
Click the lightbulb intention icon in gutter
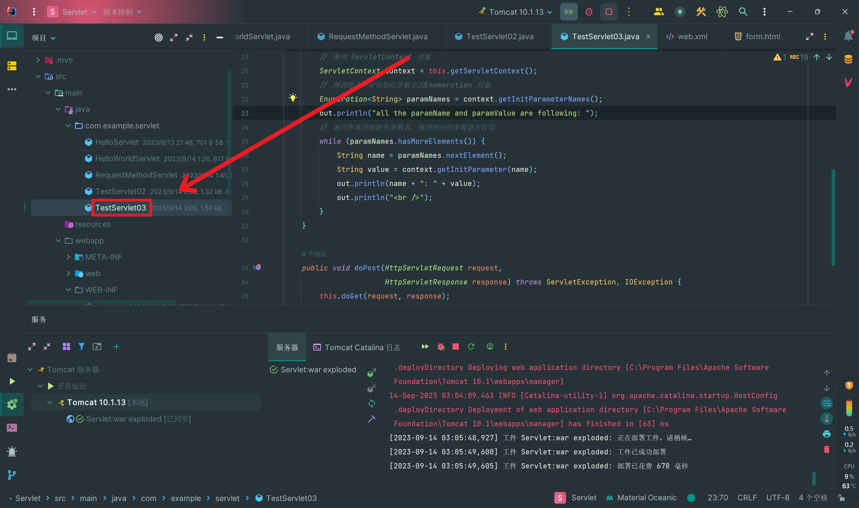[x=292, y=98]
